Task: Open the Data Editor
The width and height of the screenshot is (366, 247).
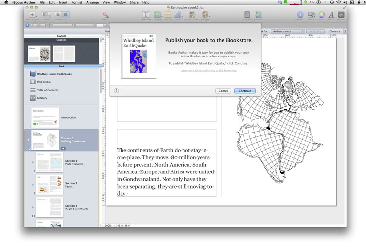Action: coord(192,16)
